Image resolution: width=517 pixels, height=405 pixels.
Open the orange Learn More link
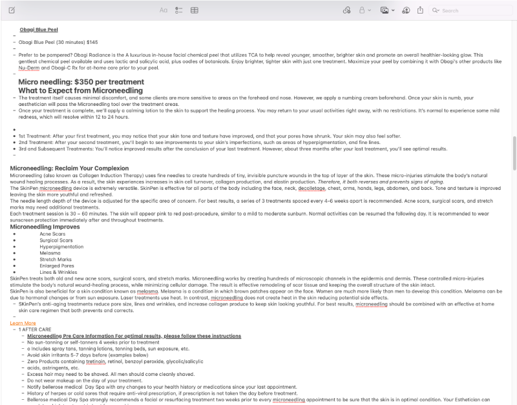pyautogui.click(x=23, y=323)
